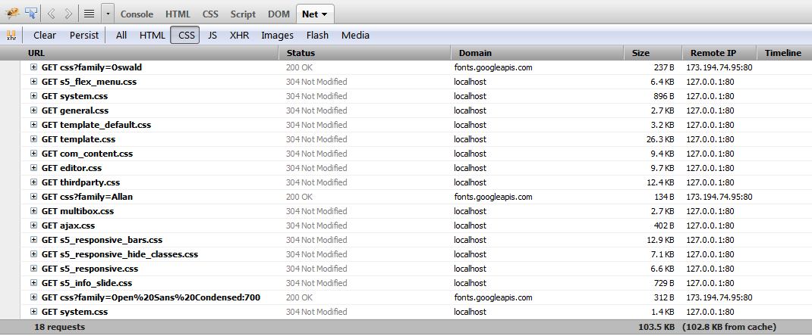Filter requests by XHR
This screenshot has height=336, width=812.
click(x=239, y=35)
